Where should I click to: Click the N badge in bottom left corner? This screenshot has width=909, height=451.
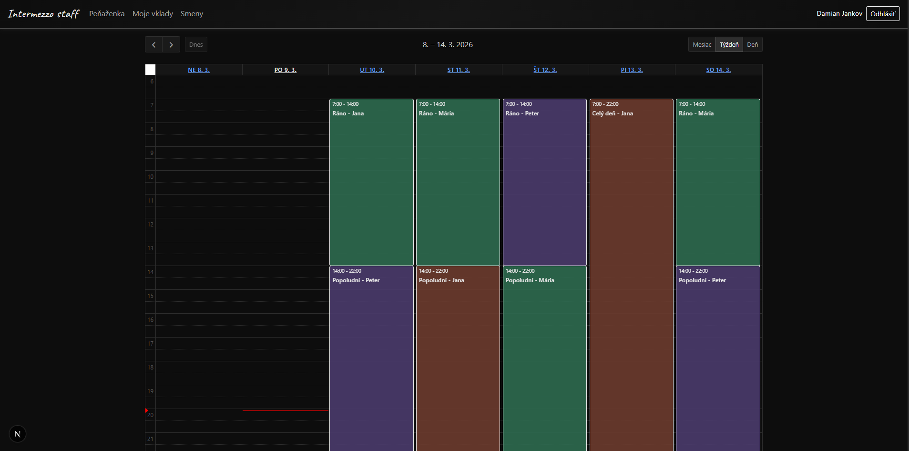pos(18,434)
